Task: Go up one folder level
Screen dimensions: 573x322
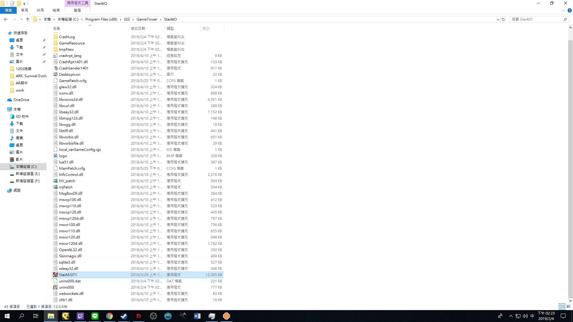Action: (x=28, y=19)
